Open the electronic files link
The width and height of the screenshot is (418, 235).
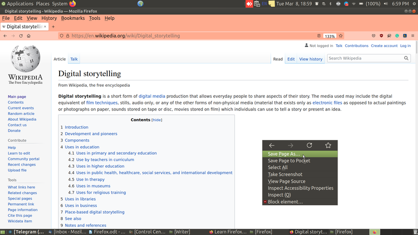click(x=327, y=103)
